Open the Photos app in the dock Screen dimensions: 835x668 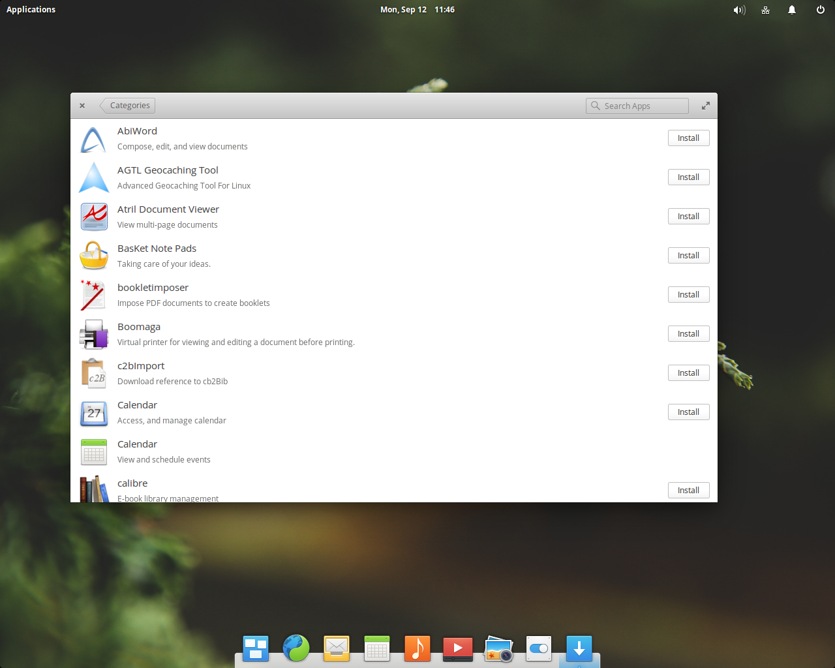pos(498,649)
